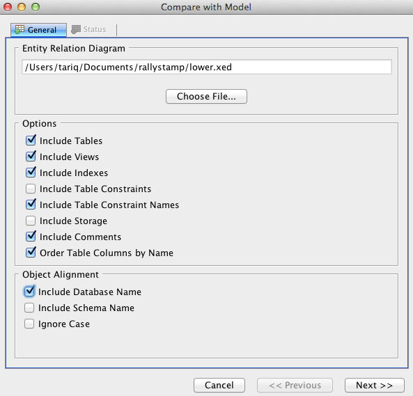Image resolution: width=413 pixels, height=396 pixels.
Task: Uncheck Include Database Name
Action: coord(29,292)
